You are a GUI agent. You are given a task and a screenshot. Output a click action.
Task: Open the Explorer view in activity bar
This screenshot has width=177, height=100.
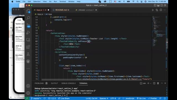pyautogui.click(x=28, y=11)
